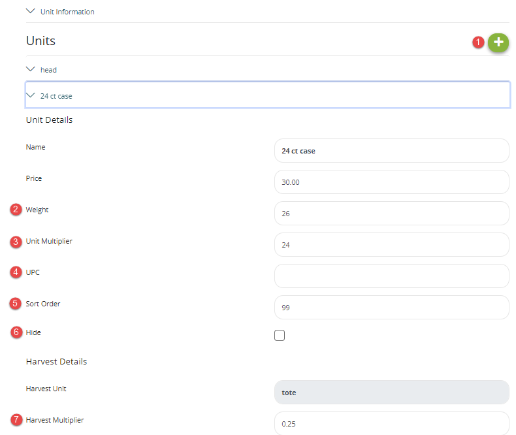Edit the Harvest Multiplier field
The image size is (516, 435).
[x=391, y=423]
